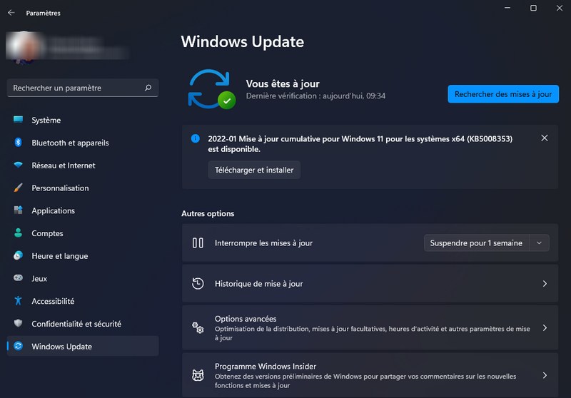Click the Dernière vérification timestamp text
This screenshot has width=571, height=398.
point(315,96)
